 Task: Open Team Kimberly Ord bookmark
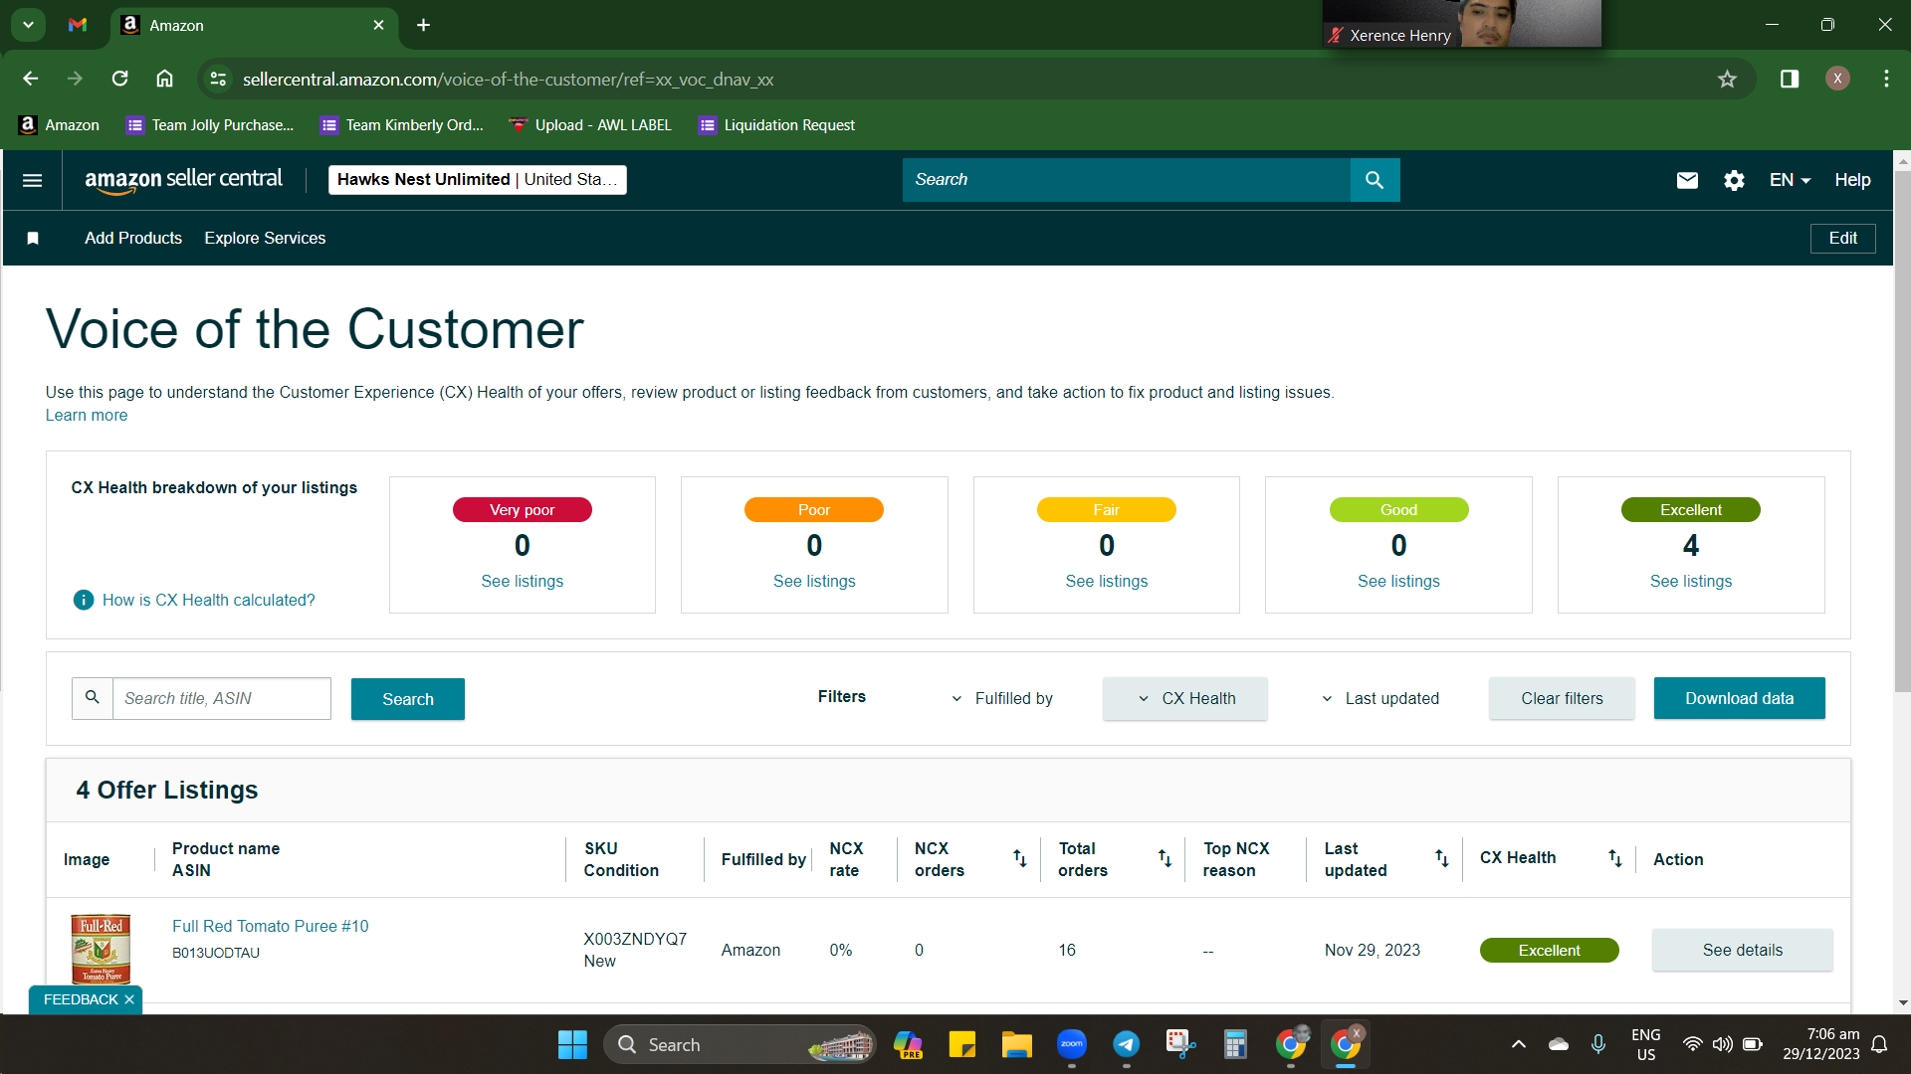click(x=402, y=125)
